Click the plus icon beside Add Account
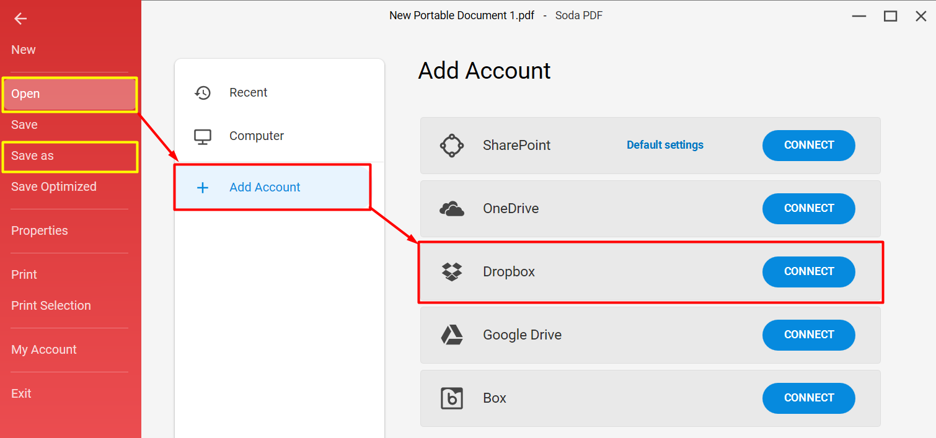This screenshot has height=438, width=936. click(x=203, y=187)
